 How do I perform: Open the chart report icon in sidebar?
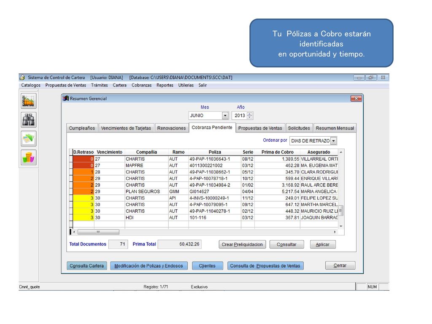pyautogui.click(x=29, y=101)
